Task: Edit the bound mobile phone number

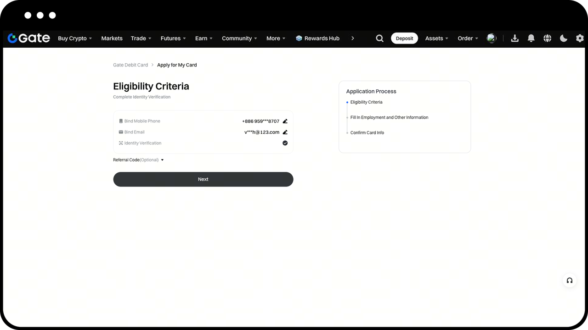Action: click(285, 121)
